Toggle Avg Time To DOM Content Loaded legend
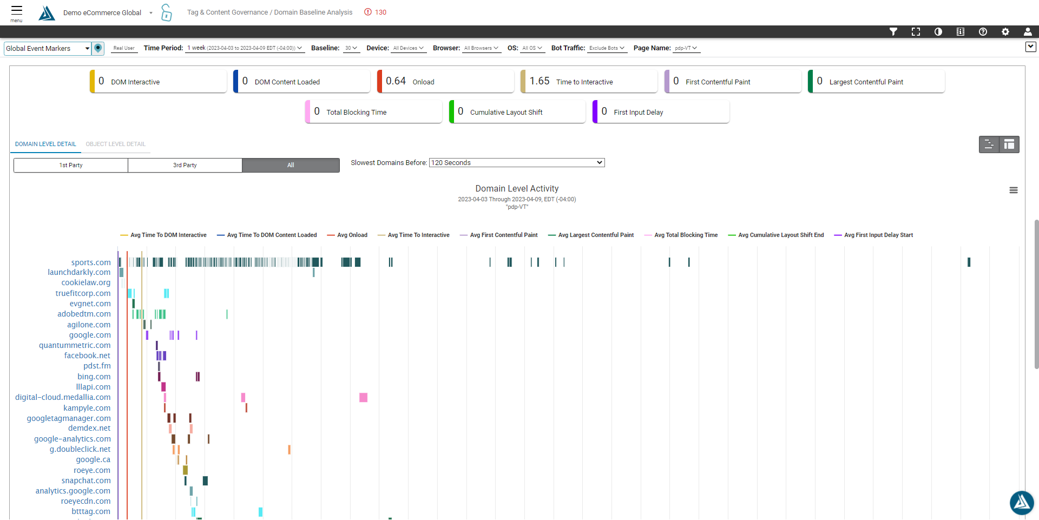Screen dimensions: 1039x520 pos(267,235)
